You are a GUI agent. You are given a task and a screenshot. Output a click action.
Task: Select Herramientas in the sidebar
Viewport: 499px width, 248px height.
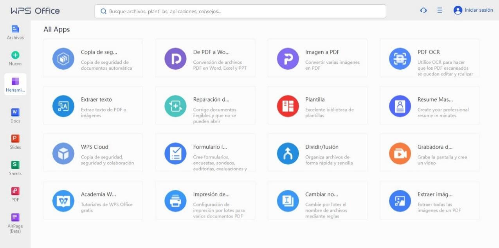pyautogui.click(x=15, y=84)
